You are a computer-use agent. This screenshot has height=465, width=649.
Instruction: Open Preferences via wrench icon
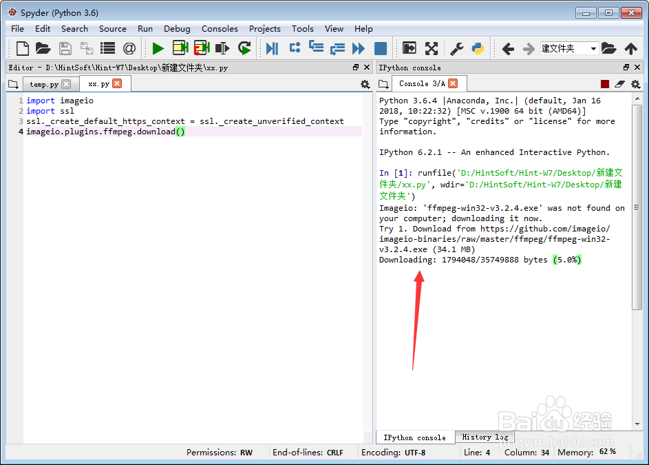click(456, 48)
